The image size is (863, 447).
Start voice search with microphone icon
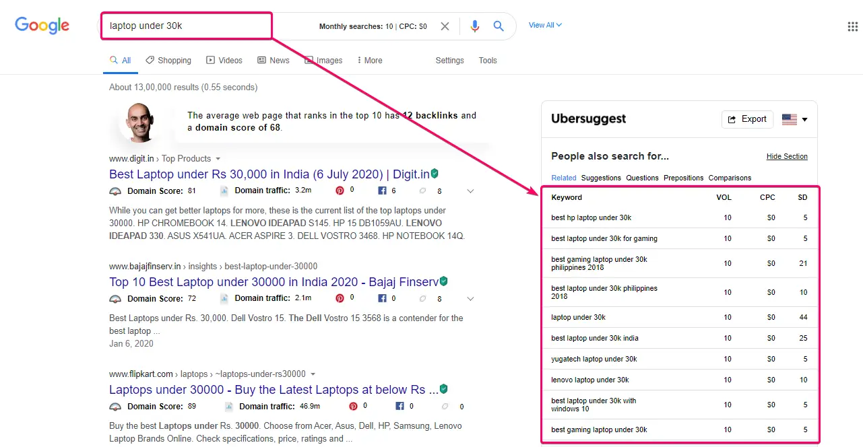475,26
